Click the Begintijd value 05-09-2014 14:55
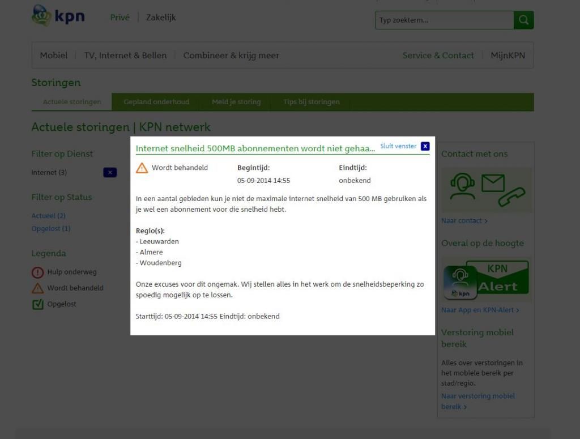 click(264, 181)
